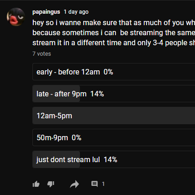Choose the '12am-5pm' poll option

[114, 116]
